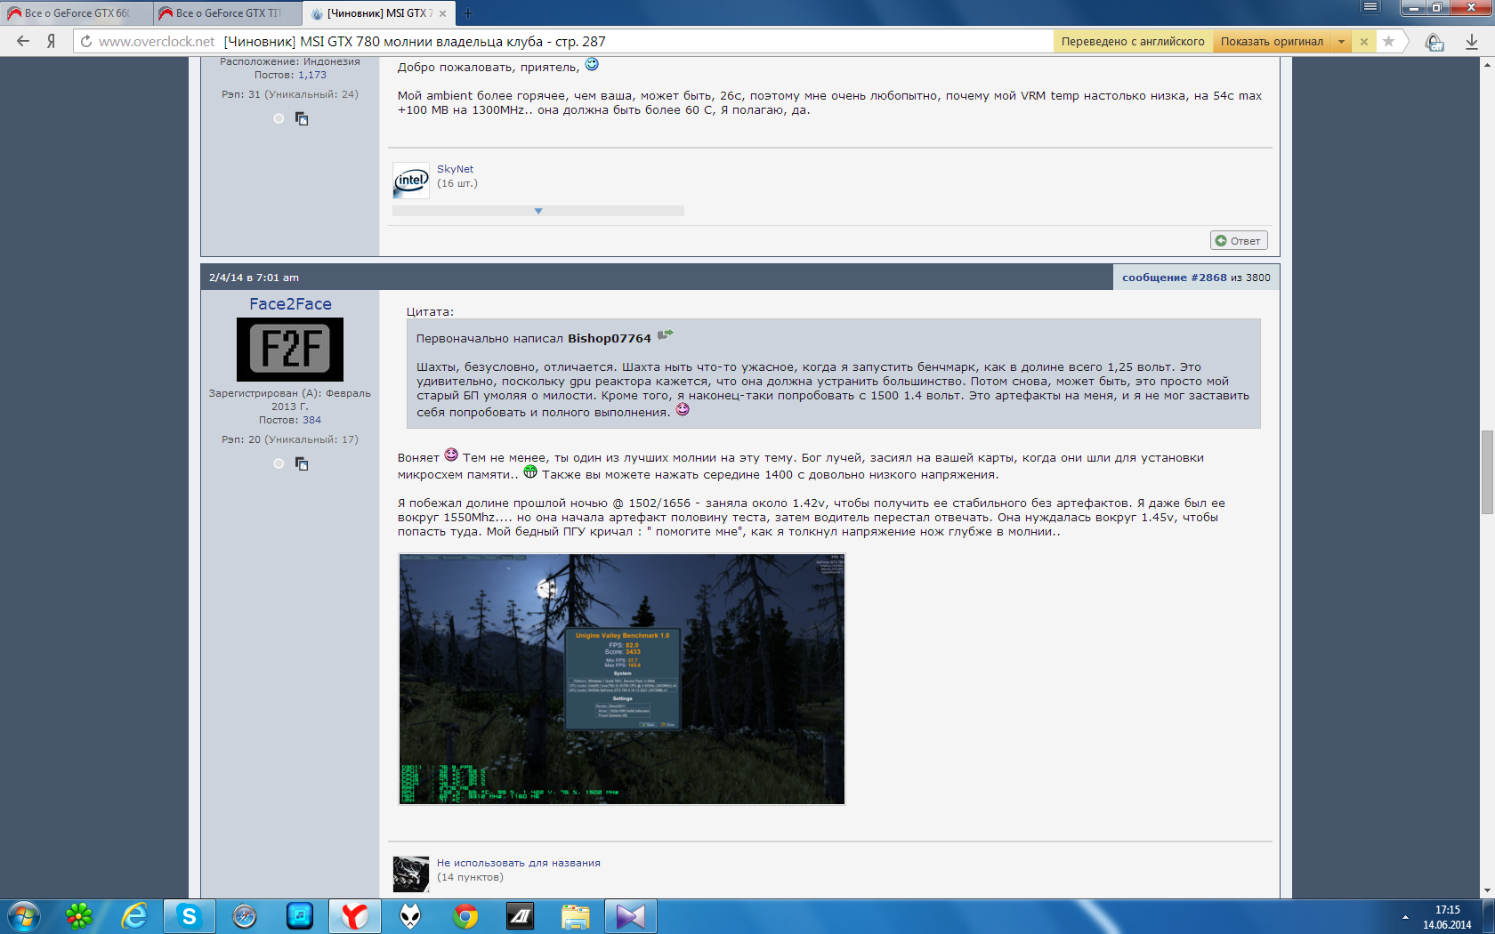This screenshot has height=934, width=1495.
Task: Click the Intel logo beside SkyNet
Action: pos(411,181)
